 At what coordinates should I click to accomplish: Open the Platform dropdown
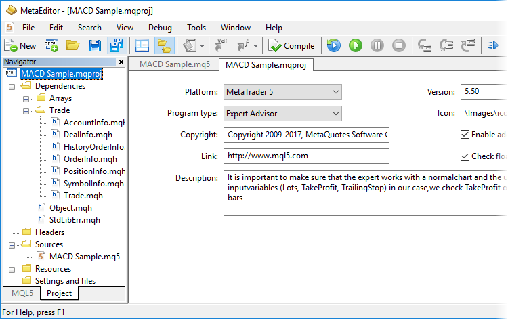(x=282, y=92)
